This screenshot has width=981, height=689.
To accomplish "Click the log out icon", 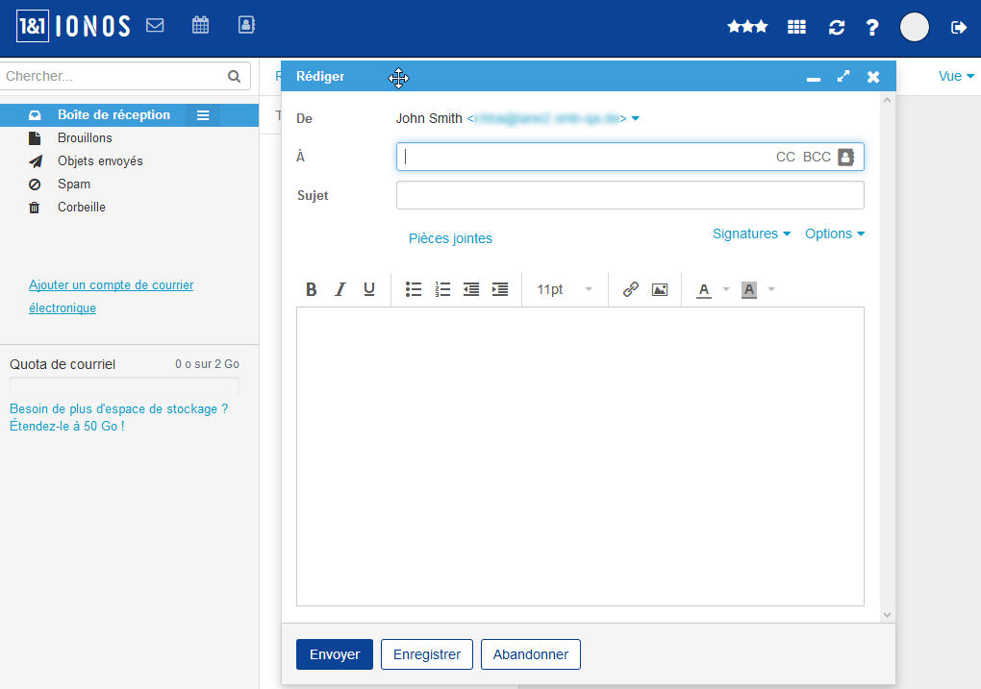I will [x=958, y=28].
